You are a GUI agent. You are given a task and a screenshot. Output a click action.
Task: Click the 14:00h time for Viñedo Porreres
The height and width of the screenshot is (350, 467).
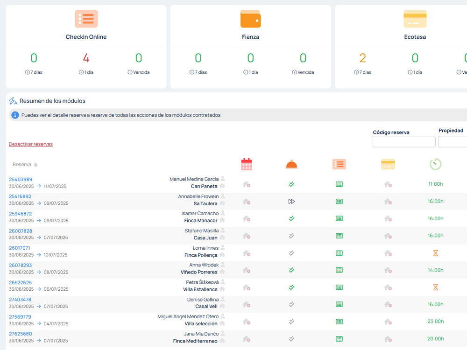435,270
